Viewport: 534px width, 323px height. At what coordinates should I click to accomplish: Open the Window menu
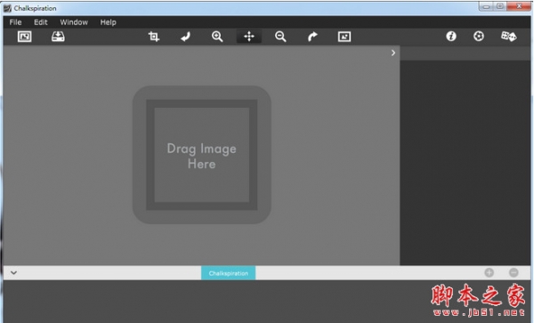(x=74, y=22)
